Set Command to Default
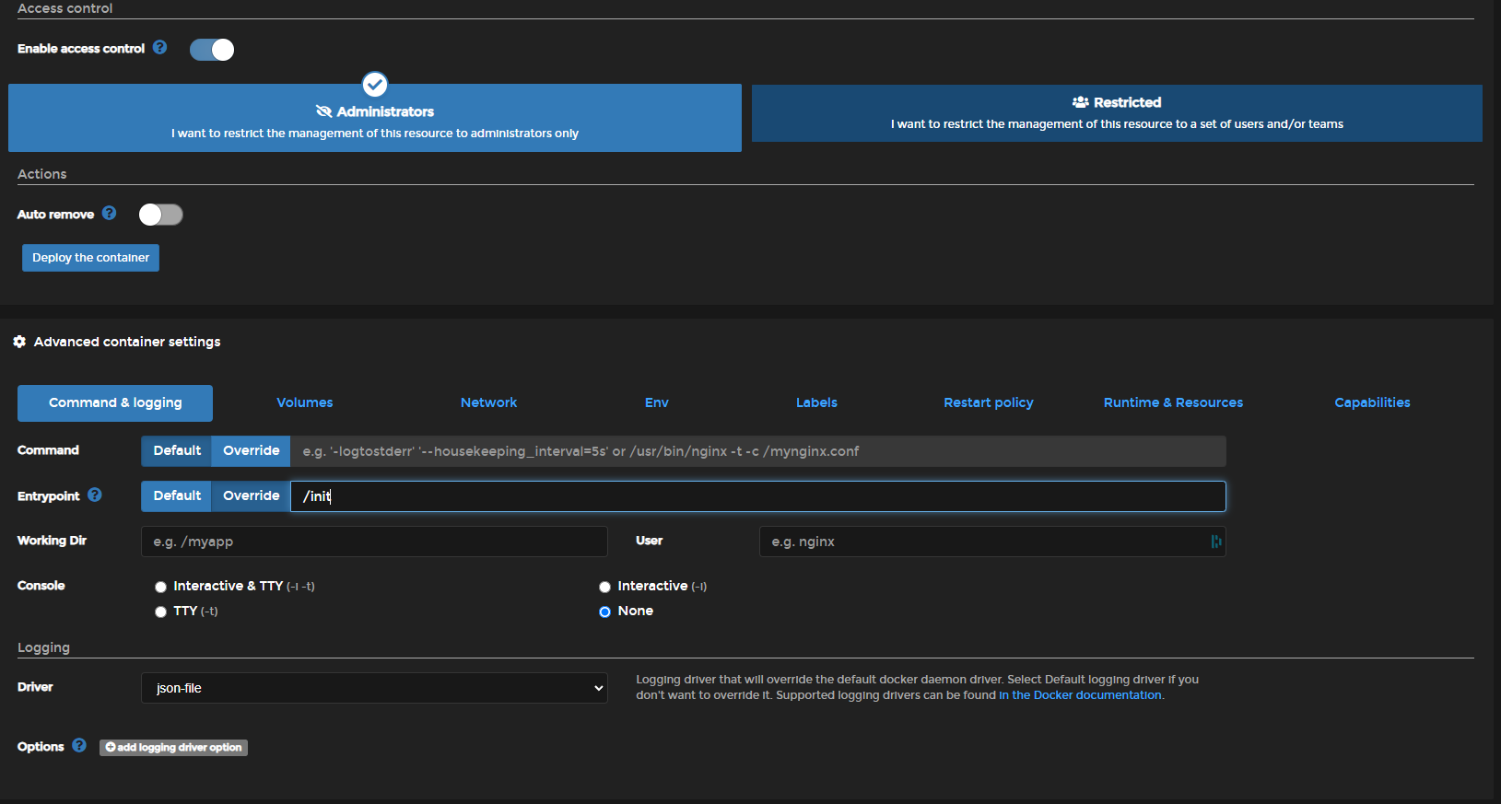This screenshot has height=804, width=1501. (177, 451)
